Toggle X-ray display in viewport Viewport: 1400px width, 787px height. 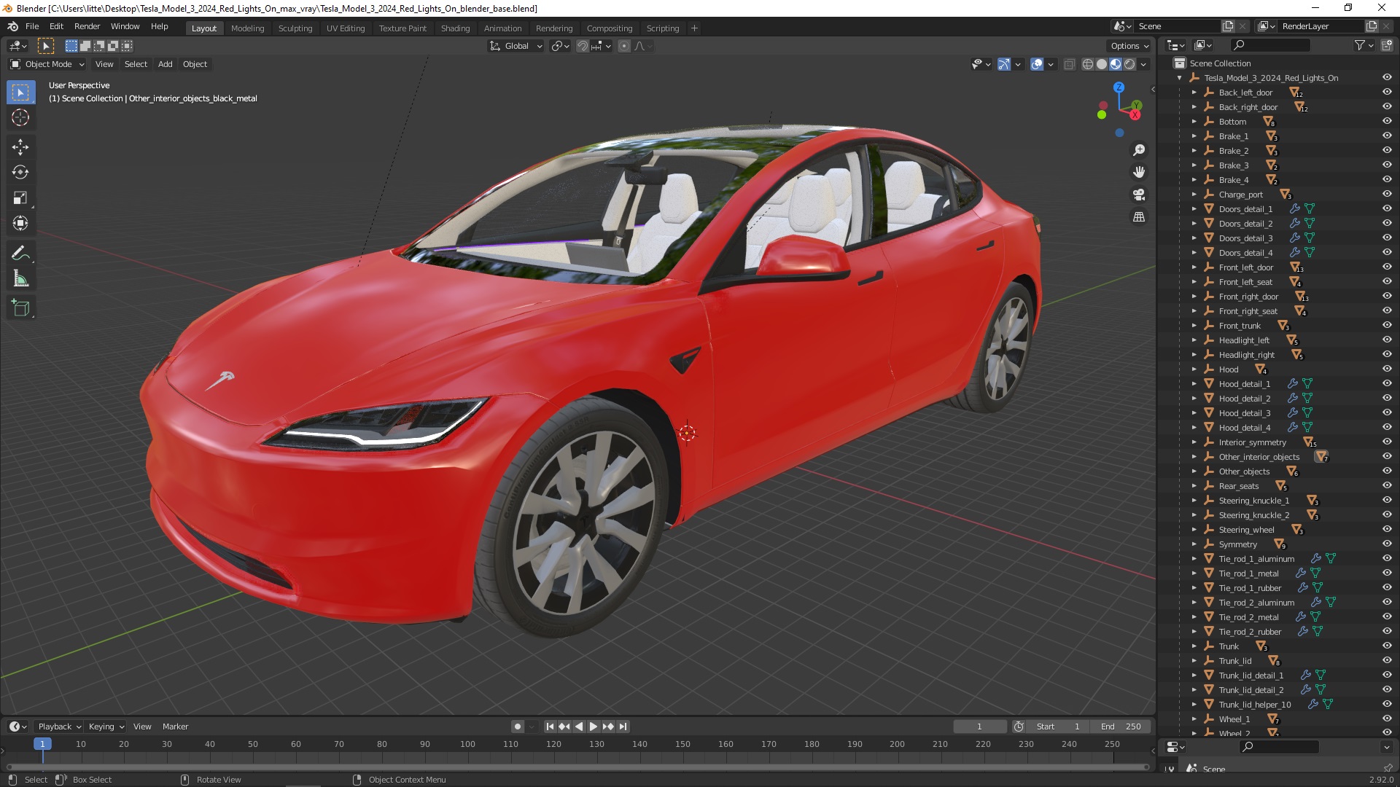coord(1070,64)
